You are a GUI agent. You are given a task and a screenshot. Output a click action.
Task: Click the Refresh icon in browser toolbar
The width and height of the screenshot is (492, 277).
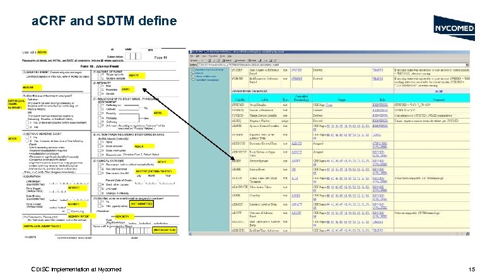coord(213,60)
